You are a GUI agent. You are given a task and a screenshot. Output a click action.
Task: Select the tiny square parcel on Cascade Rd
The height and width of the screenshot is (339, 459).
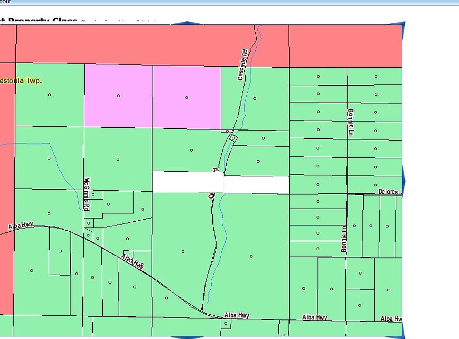(233, 138)
